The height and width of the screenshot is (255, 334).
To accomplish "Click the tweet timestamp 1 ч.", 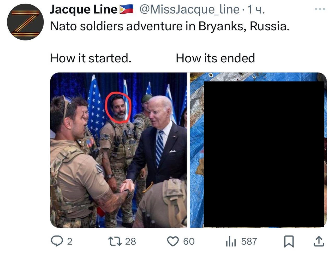I will [x=256, y=10].
